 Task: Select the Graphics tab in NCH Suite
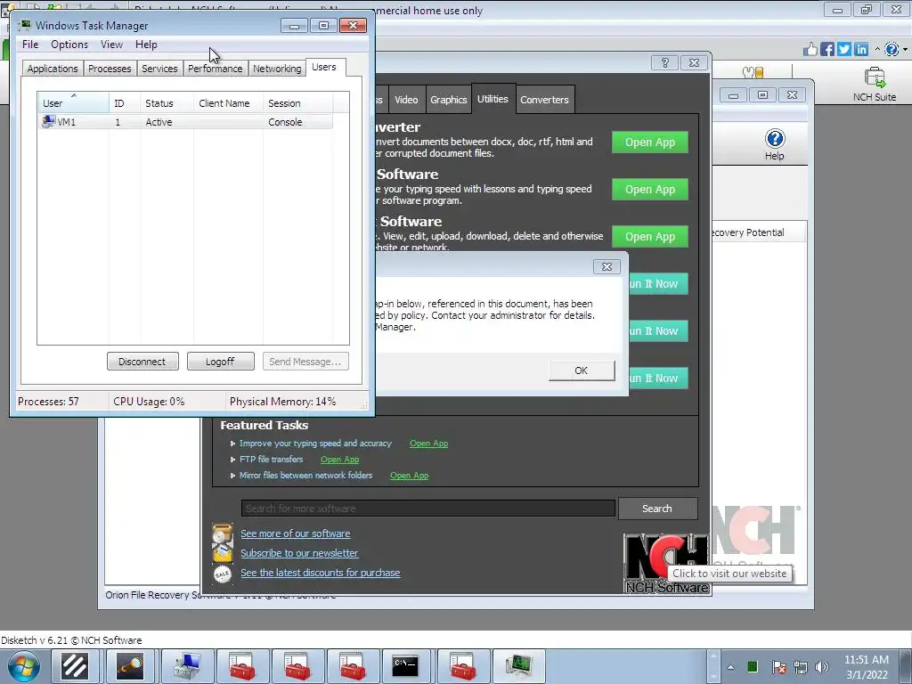click(x=449, y=100)
